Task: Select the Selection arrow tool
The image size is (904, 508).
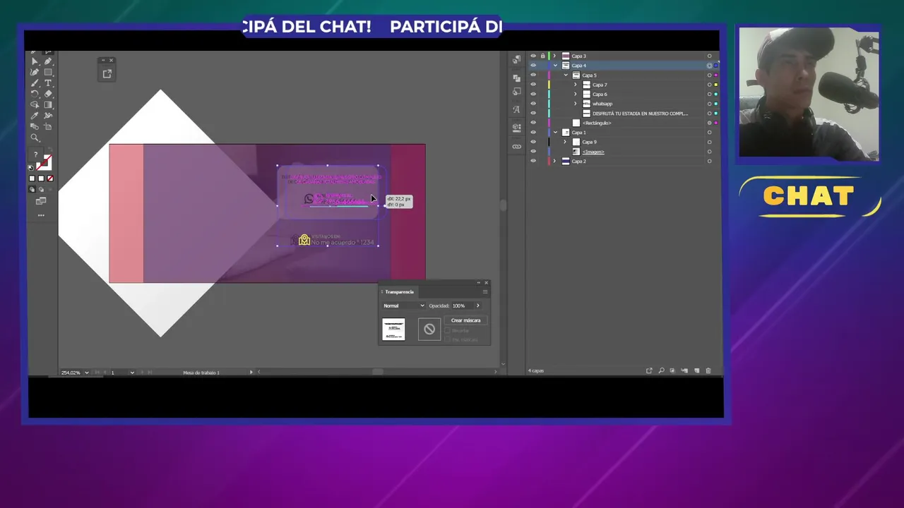Action: 35,61
